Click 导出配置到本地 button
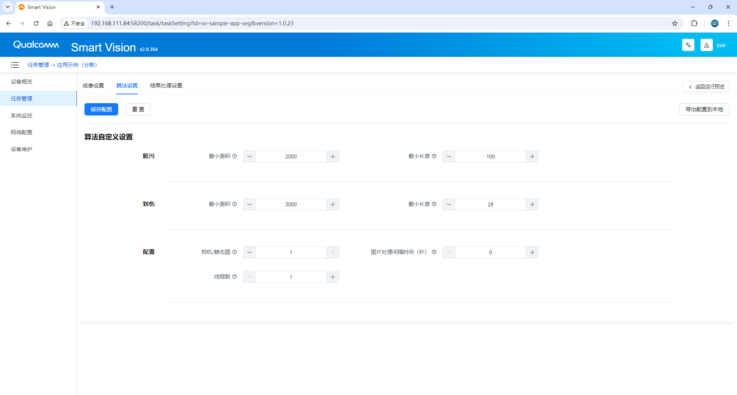 click(704, 109)
